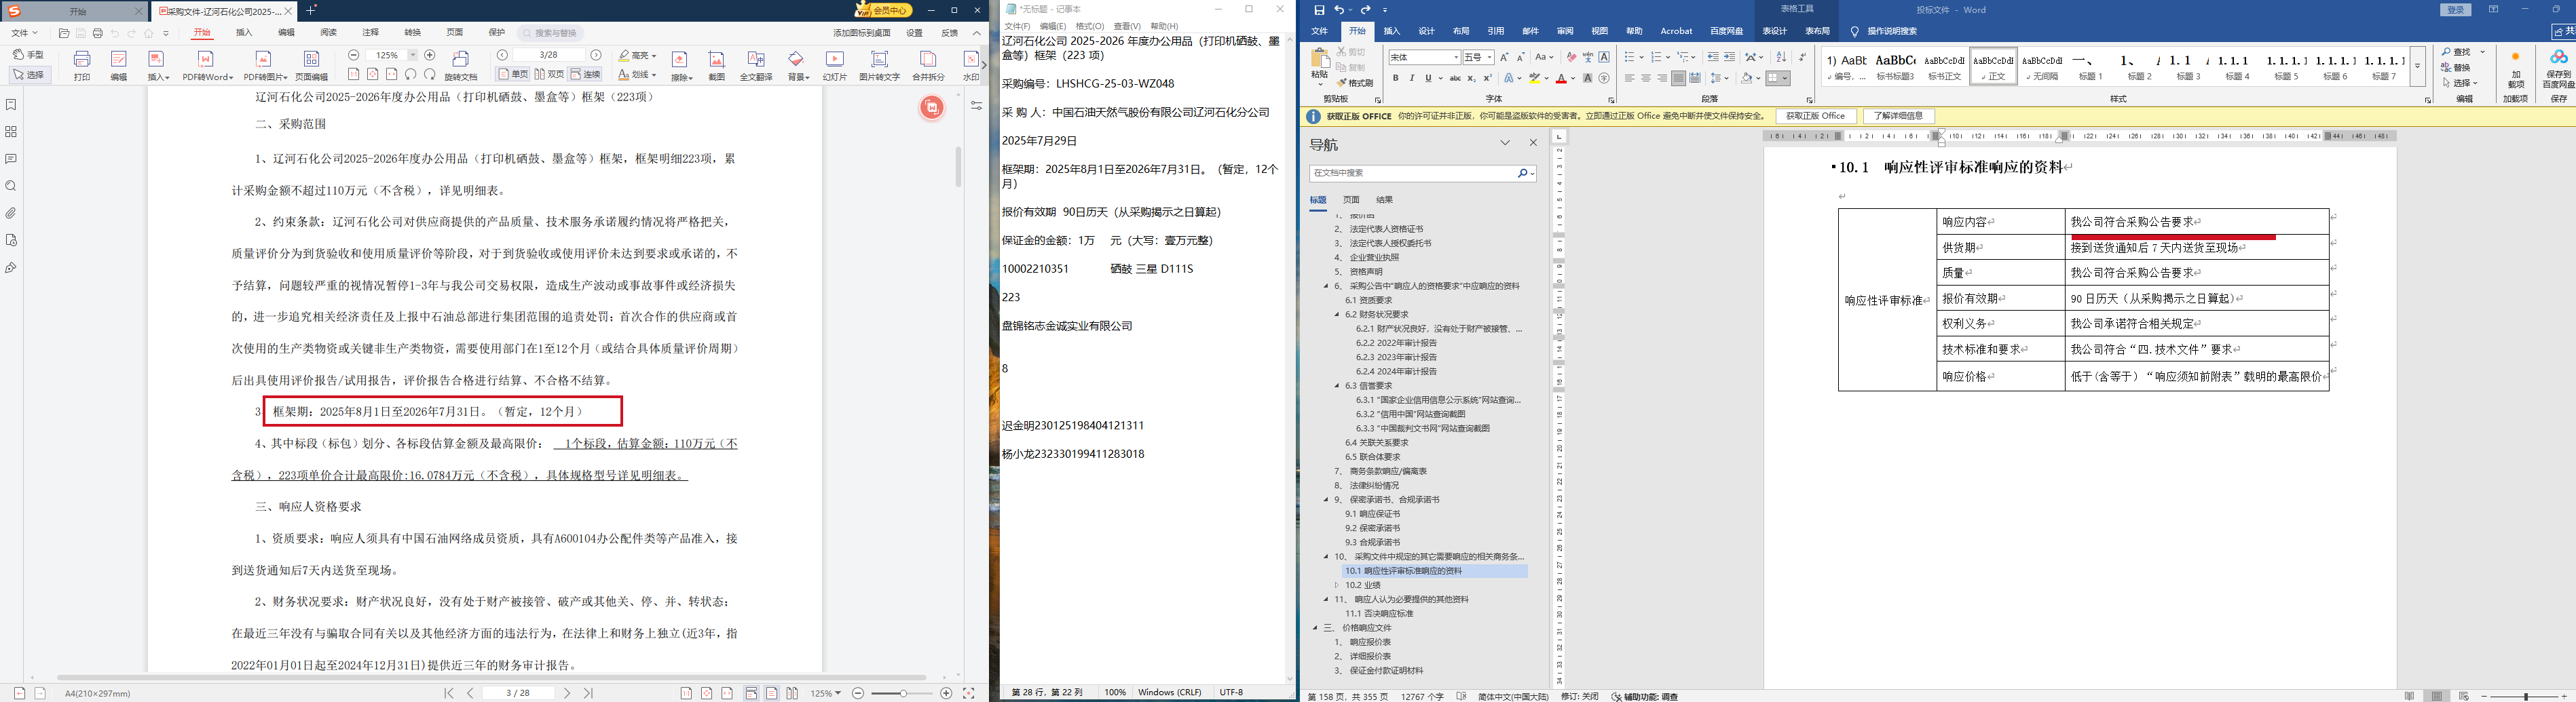
Task: Apply underline formatting in Word
Action: [x=1428, y=78]
